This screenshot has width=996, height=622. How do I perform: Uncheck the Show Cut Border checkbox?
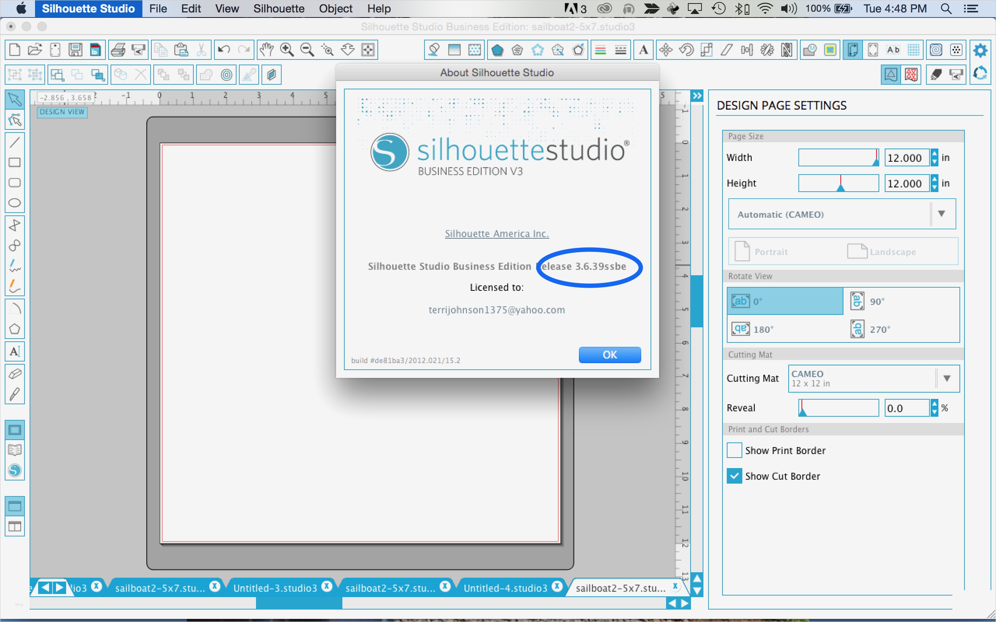pos(734,476)
